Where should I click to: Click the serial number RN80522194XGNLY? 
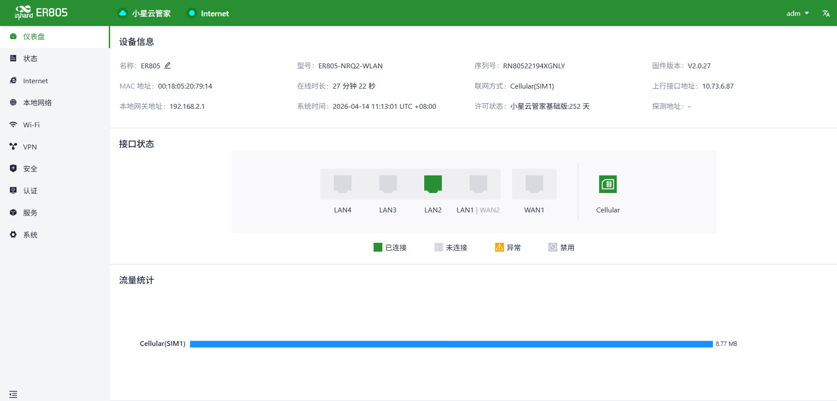pyautogui.click(x=534, y=66)
